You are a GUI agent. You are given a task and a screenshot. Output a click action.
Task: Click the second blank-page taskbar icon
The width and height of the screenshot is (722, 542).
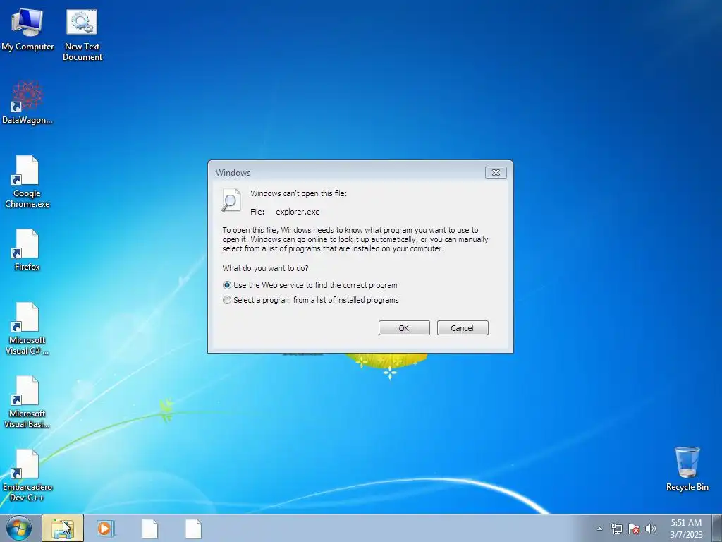193,529
